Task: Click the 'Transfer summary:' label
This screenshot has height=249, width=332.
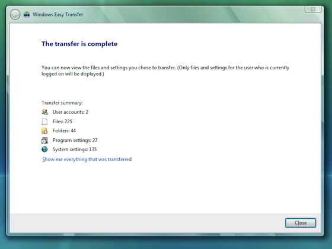Action: (x=62, y=103)
